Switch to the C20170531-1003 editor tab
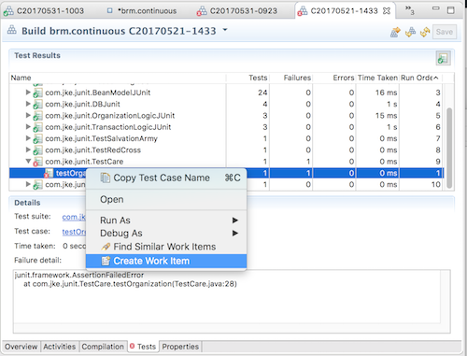Image resolution: width=467 pixels, height=356 pixels. (x=44, y=11)
